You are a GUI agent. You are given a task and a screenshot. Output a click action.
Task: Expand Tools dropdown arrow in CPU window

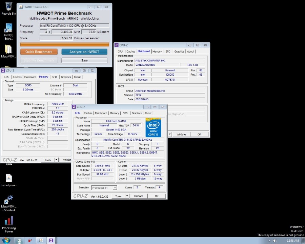[x=127, y=196]
